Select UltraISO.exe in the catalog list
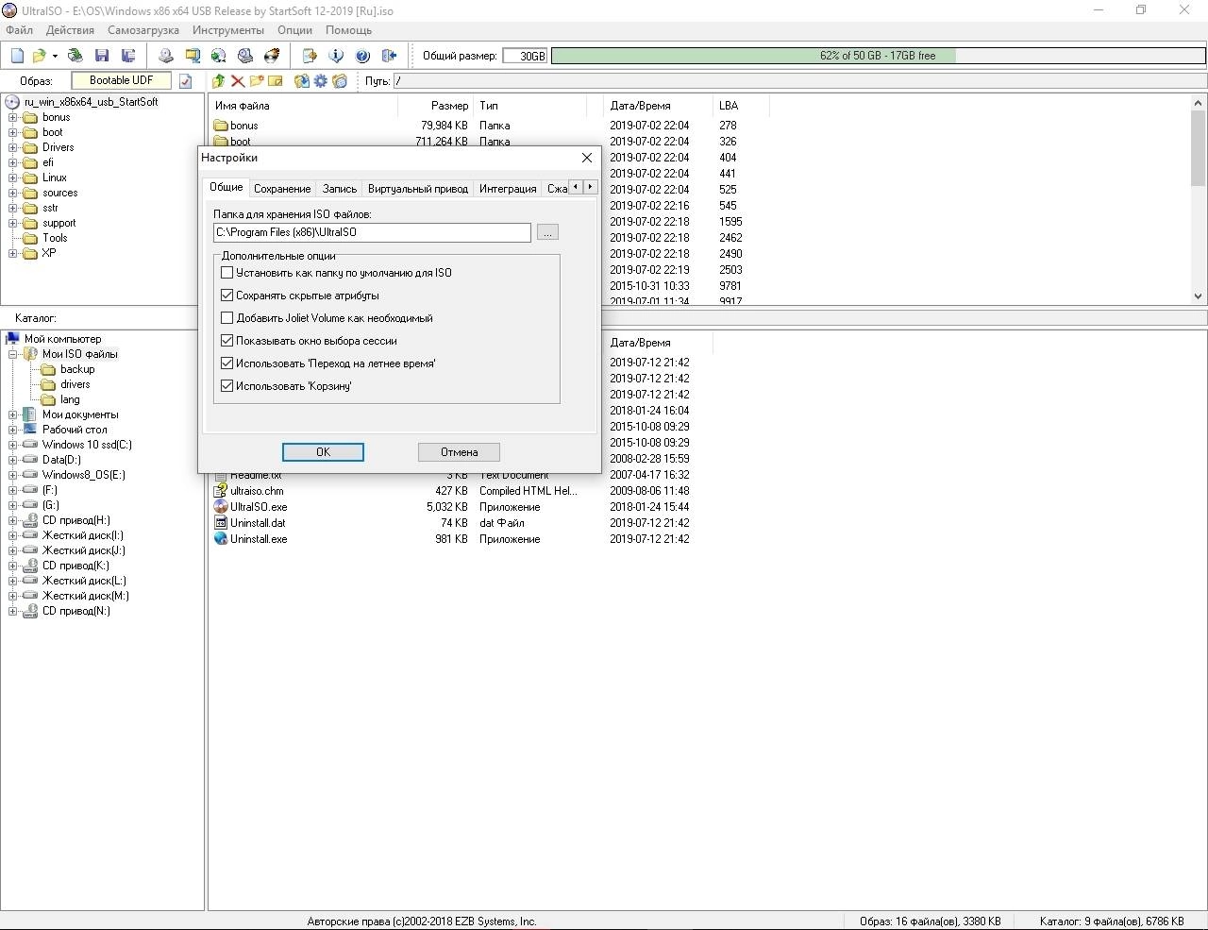 [259, 507]
